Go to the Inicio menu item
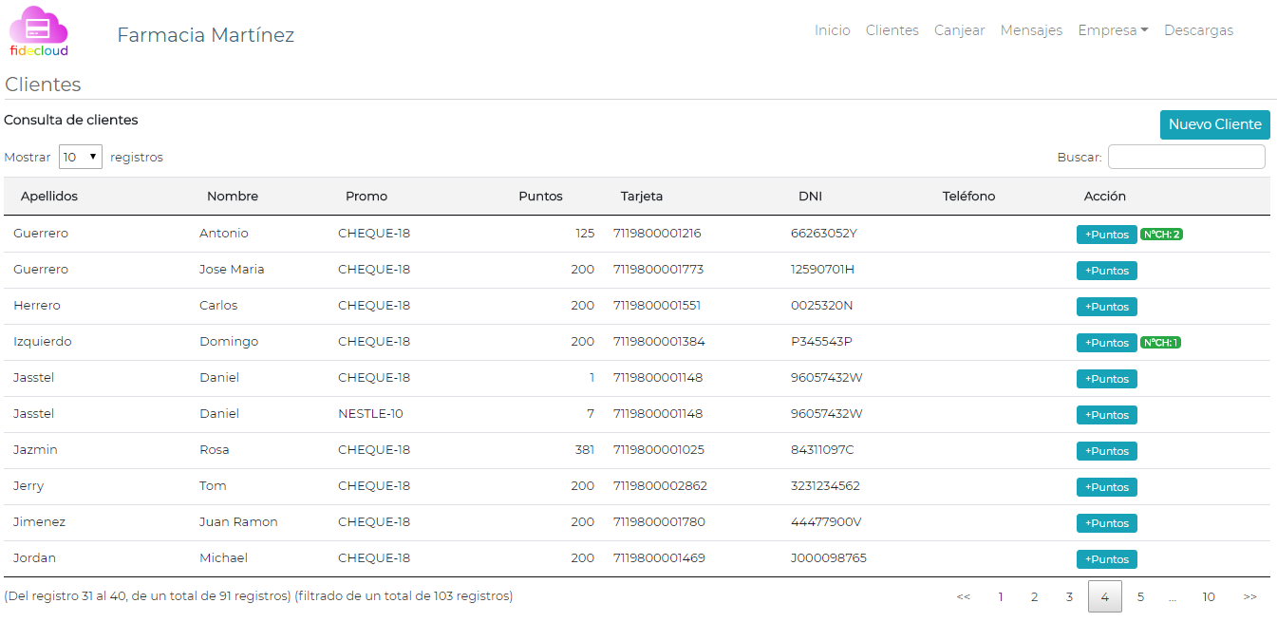 tap(832, 30)
